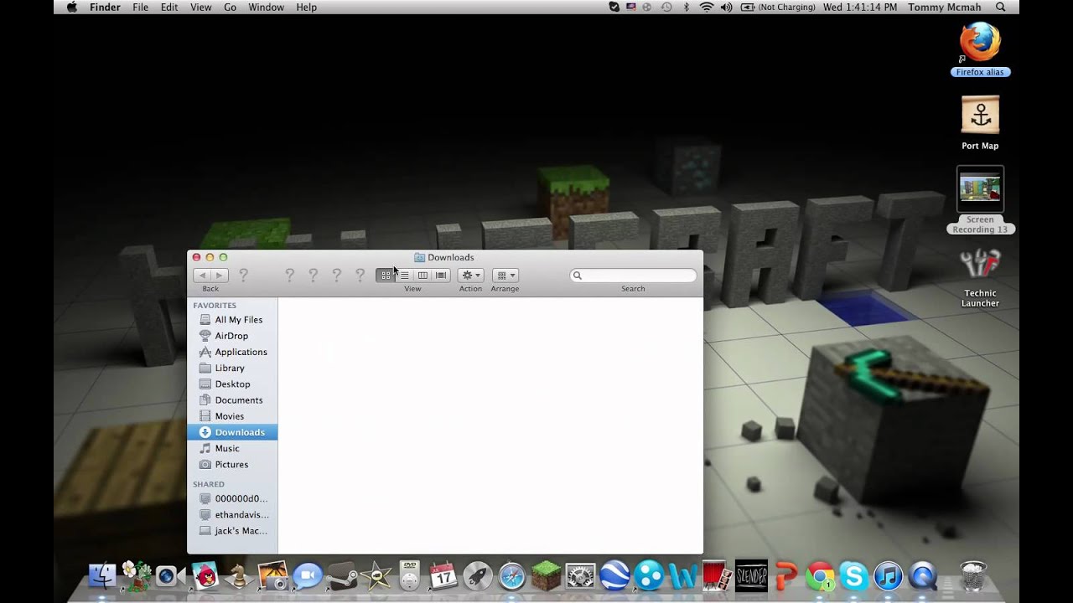
Task: Open Calendar icon showing 17
Action: click(x=443, y=576)
